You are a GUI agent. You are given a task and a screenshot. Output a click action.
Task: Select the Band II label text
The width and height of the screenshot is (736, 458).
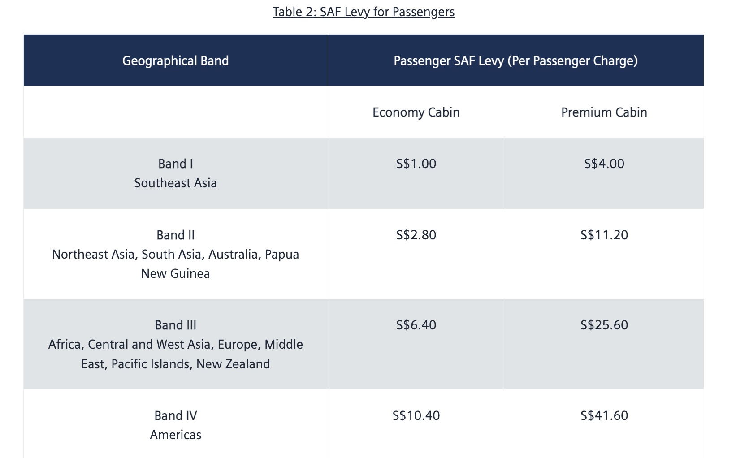[176, 235]
